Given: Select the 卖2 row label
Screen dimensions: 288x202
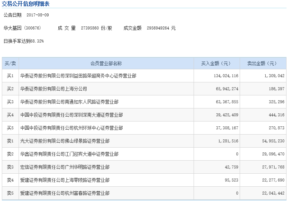Looking at the screenshot, I should (x=10, y=154).
